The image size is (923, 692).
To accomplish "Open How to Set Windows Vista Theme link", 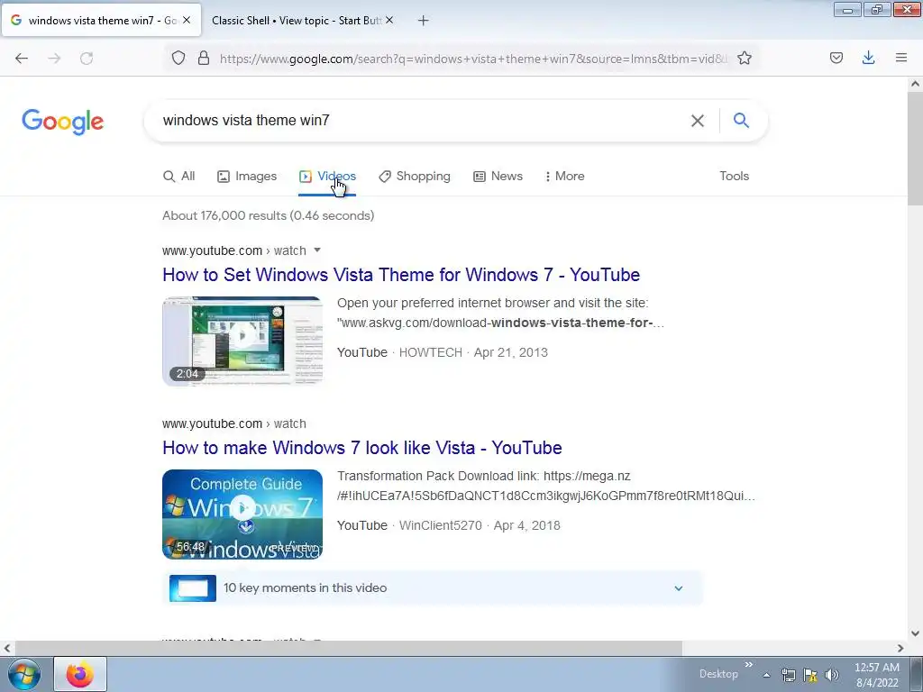I will pyautogui.click(x=401, y=275).
